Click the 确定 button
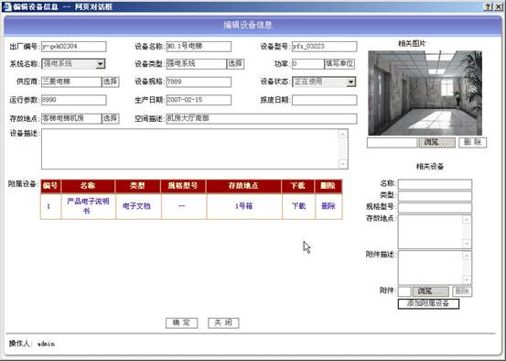506x361 pixels. pyautogui.click(x=182, y=323)
